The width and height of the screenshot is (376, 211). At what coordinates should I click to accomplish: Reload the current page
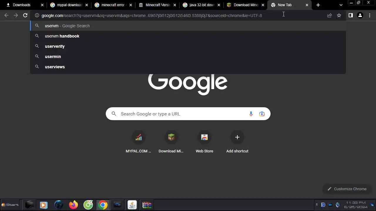(x=25, y=15)
